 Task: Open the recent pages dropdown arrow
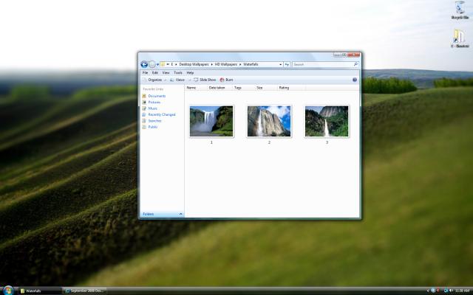pyautogui.click(x=157, y=65)
